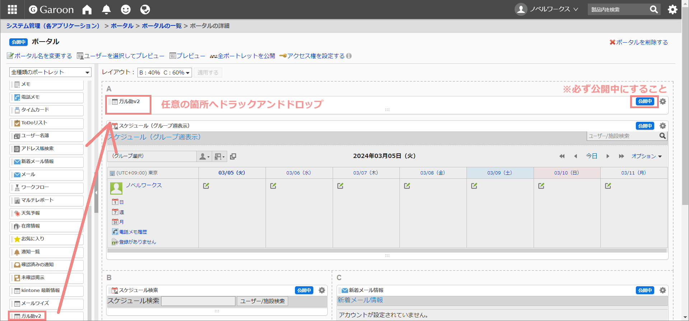Jump forward one week with double-right arrow

point(621,156)
